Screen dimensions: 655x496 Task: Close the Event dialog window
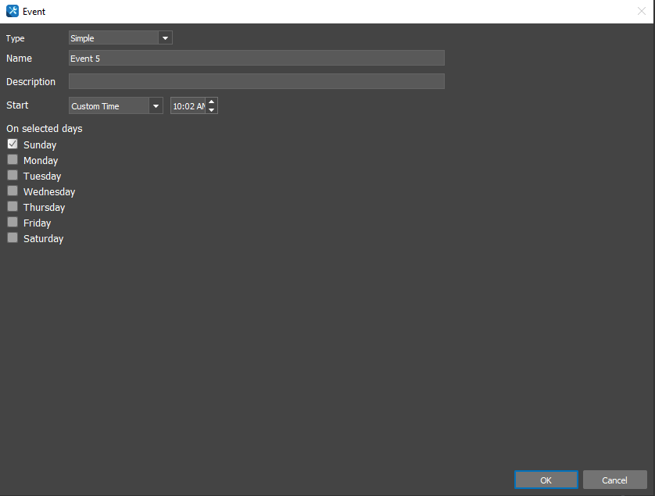(642, 12)
